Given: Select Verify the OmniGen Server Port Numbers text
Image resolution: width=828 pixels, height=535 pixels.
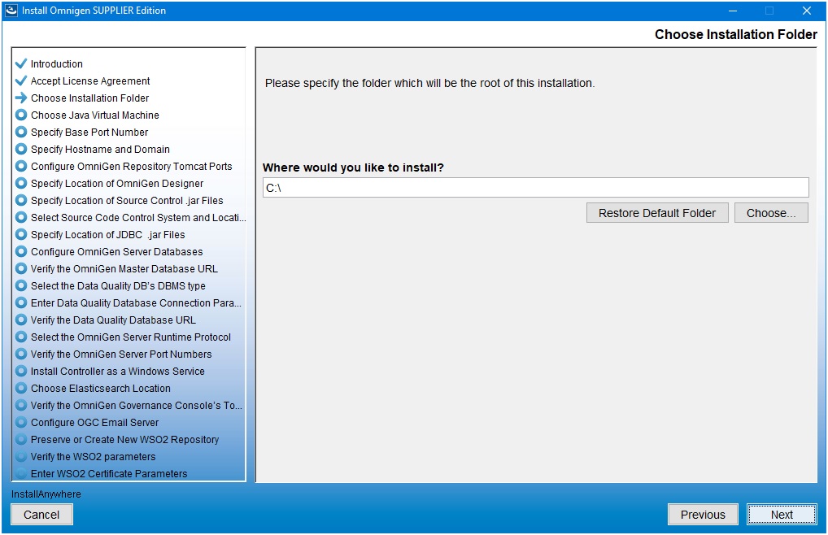Looking at the screenshot, I should click(121, 354).
